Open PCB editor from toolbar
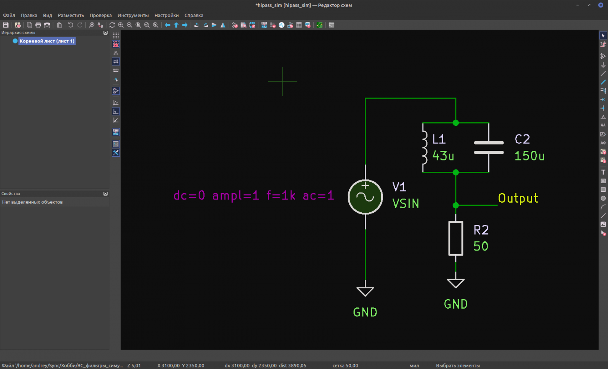 319,25
